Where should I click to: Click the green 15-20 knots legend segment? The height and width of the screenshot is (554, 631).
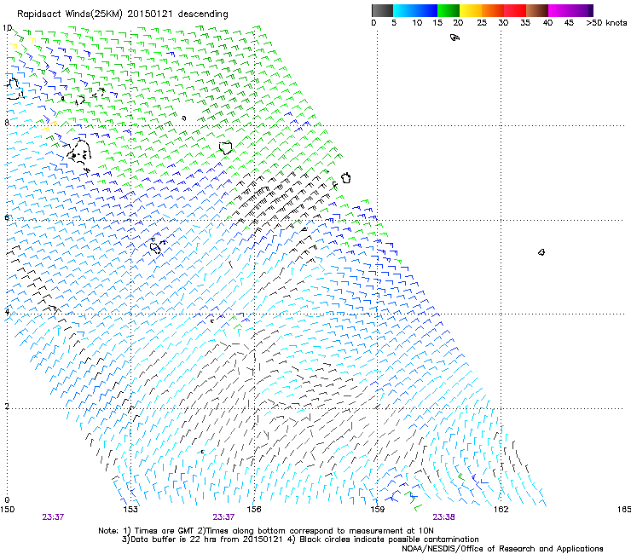[449, 10]
